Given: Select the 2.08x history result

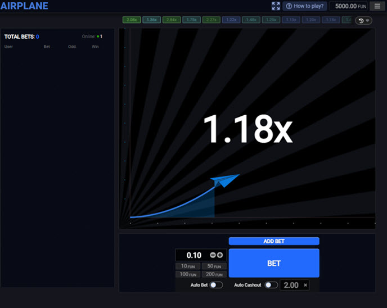Looking at the screenshot, I should tap(132, 20).
